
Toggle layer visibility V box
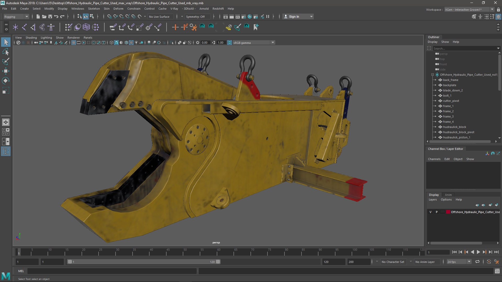pyautogui.click(x=430, y=212)
